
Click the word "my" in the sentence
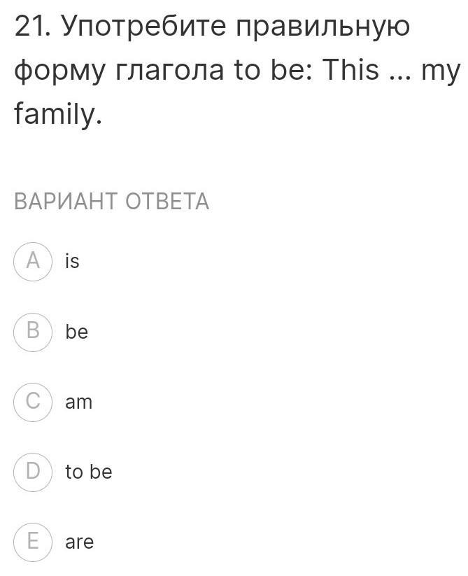(440, 72)
